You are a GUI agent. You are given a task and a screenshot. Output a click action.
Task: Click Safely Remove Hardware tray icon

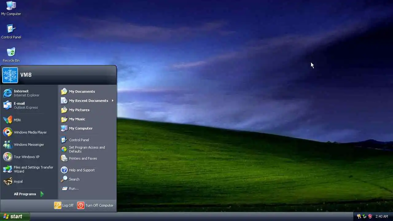[x=364, y=216]
